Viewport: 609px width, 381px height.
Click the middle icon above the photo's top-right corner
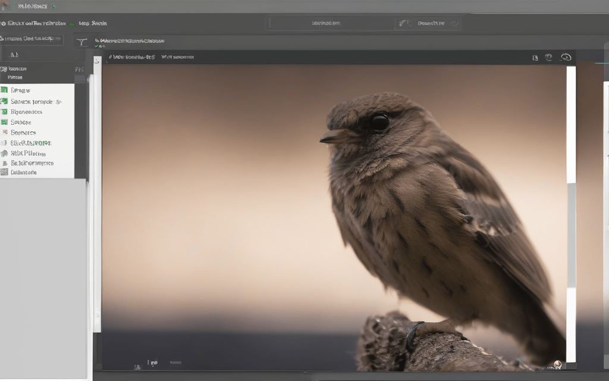(548, 57)
